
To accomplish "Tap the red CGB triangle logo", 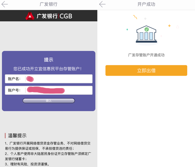I will (x=30, y=16).
